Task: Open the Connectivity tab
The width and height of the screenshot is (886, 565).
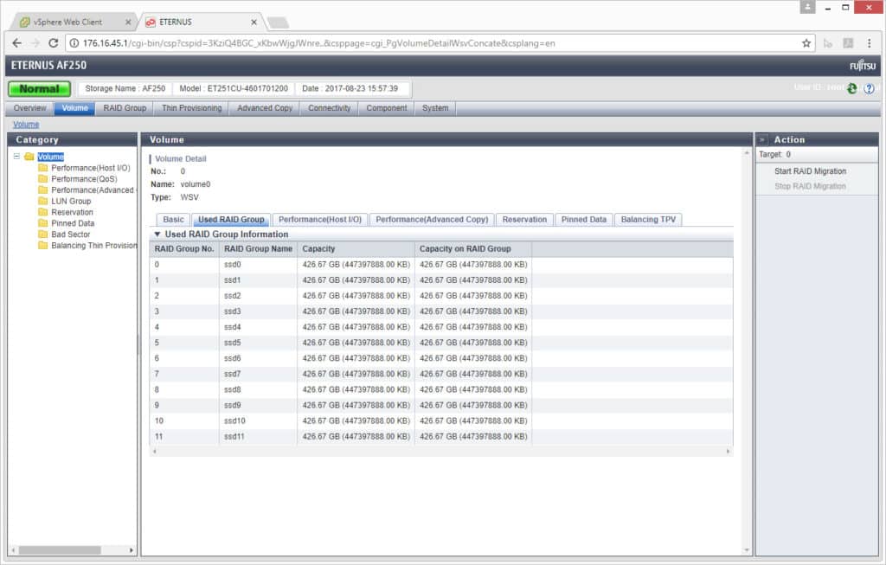Action: (x=330, y=108)
